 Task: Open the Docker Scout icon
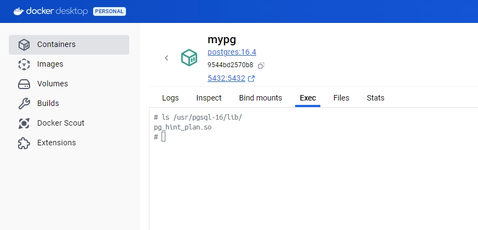(x=24, y=123)
